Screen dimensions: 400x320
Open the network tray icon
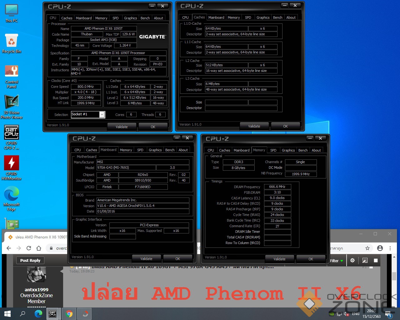[339, 314]
